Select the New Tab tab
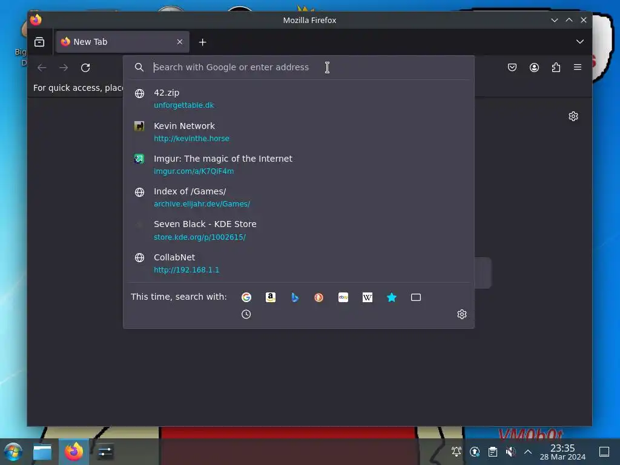620x465 pixels. [122, 42]
